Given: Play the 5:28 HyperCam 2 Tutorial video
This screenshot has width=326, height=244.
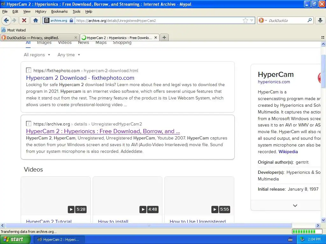Looking at the screenshot, I should pyautogui.click(x=71, y=209).
